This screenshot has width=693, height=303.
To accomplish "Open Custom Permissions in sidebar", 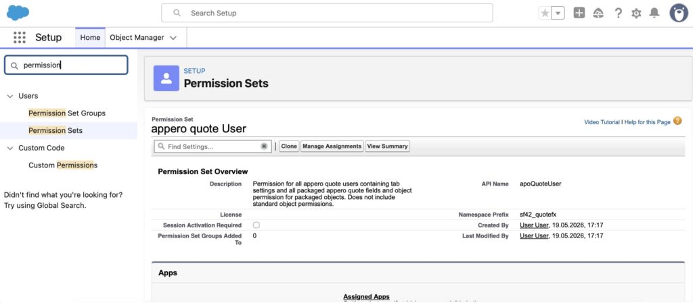I will pyautogui.click(x=63, y=165).
